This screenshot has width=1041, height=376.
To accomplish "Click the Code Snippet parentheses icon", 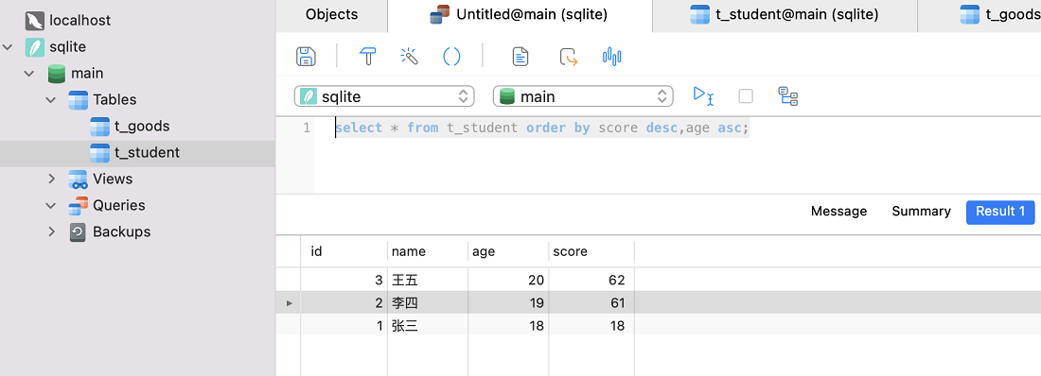I will pyautogui.click(x=451, y=57).
